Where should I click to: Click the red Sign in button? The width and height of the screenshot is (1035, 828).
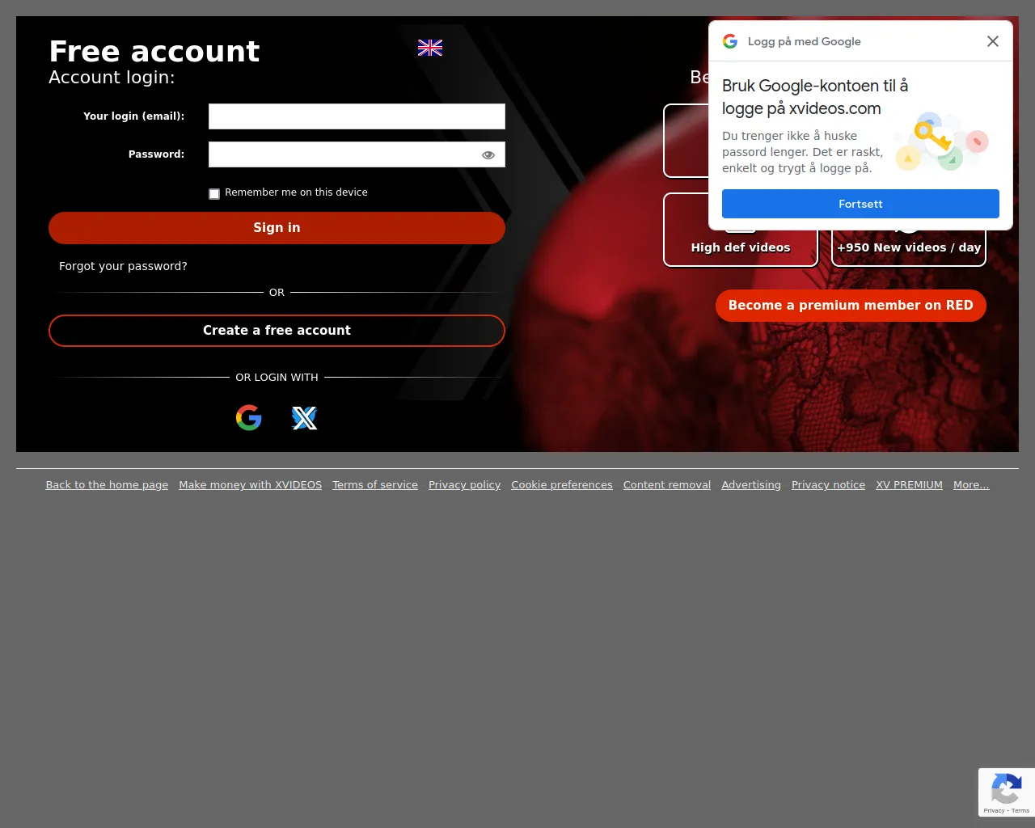(277, 228)
